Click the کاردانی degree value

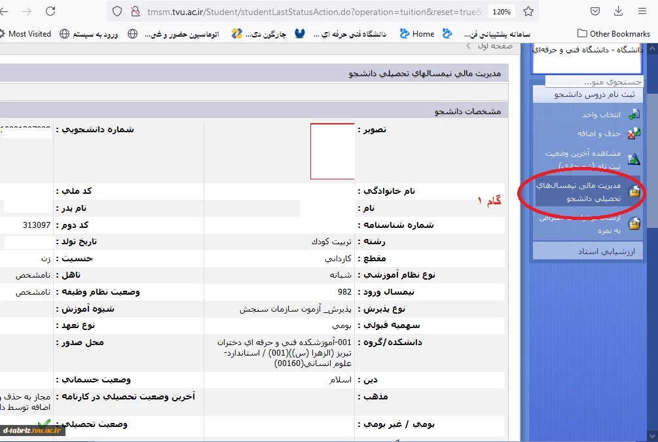(338, 259)
